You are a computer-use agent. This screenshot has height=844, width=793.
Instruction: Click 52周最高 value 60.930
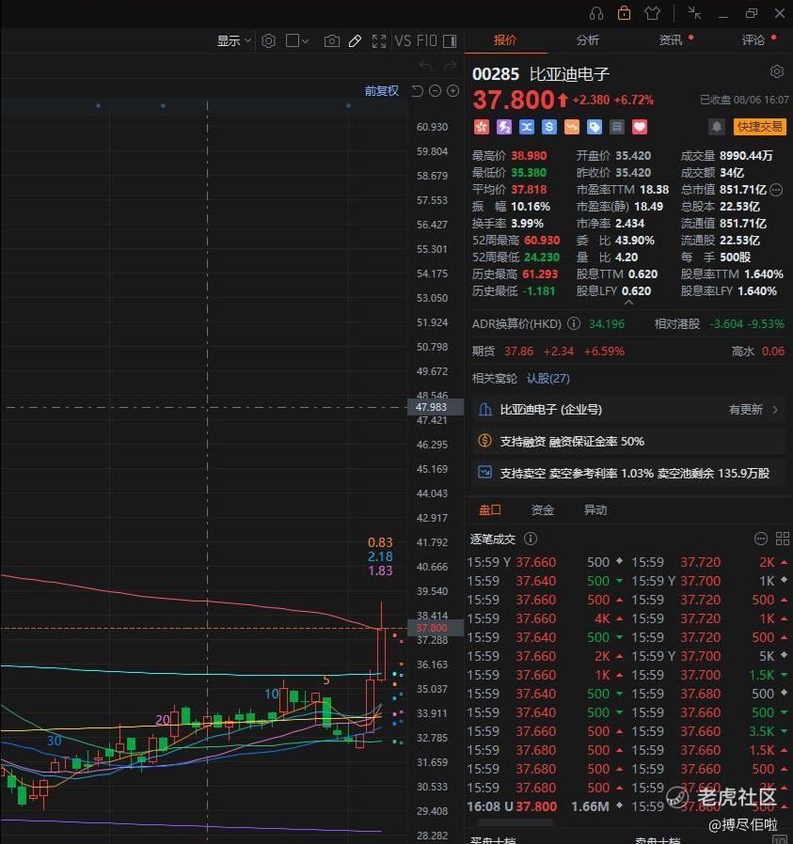(x=542, y=240)
